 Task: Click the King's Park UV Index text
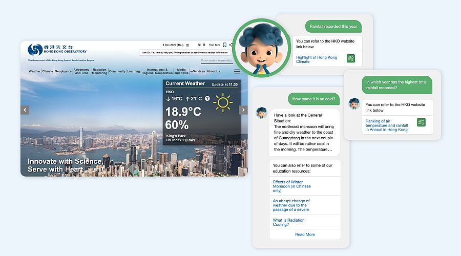pos(180,138)
